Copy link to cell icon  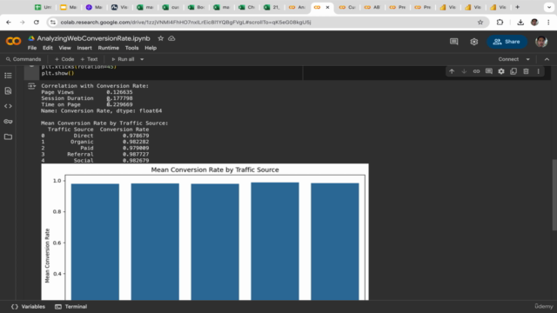(x=476, y=71)
